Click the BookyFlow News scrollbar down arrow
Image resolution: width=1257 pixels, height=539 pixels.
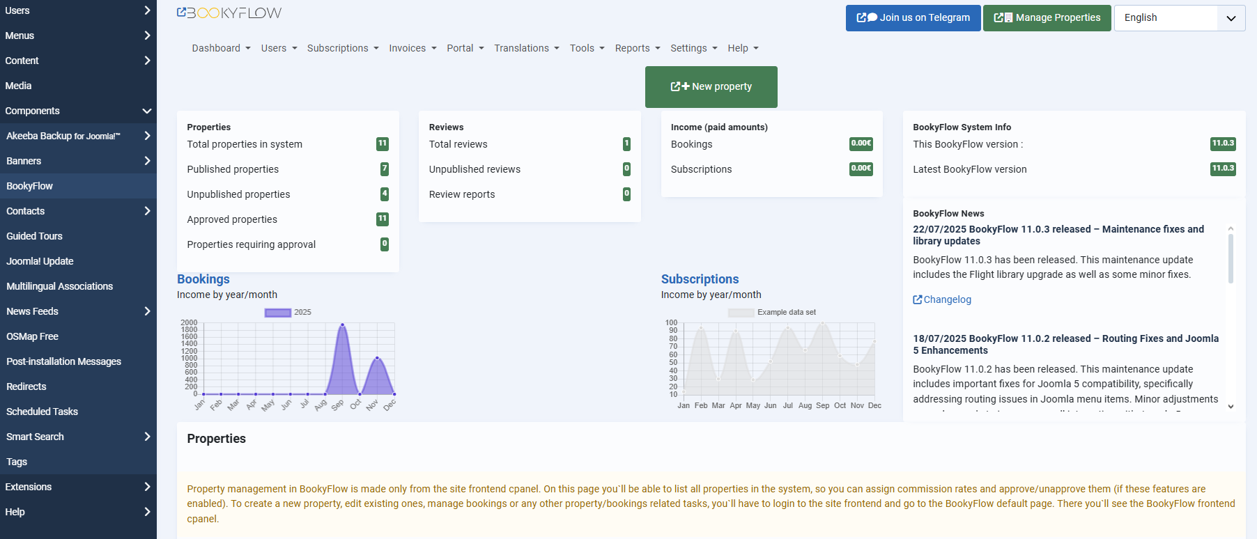(1231, 407)
